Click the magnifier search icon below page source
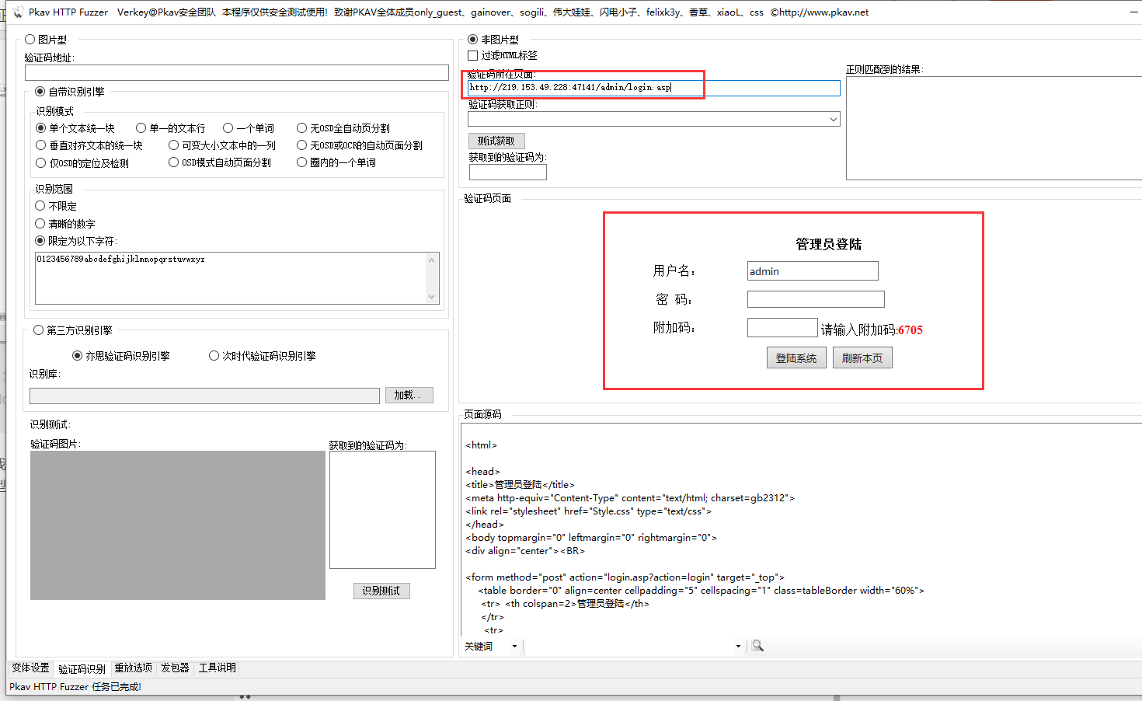Image resolution: width=1142 pixels, height=701 pixels. point(757,644)
